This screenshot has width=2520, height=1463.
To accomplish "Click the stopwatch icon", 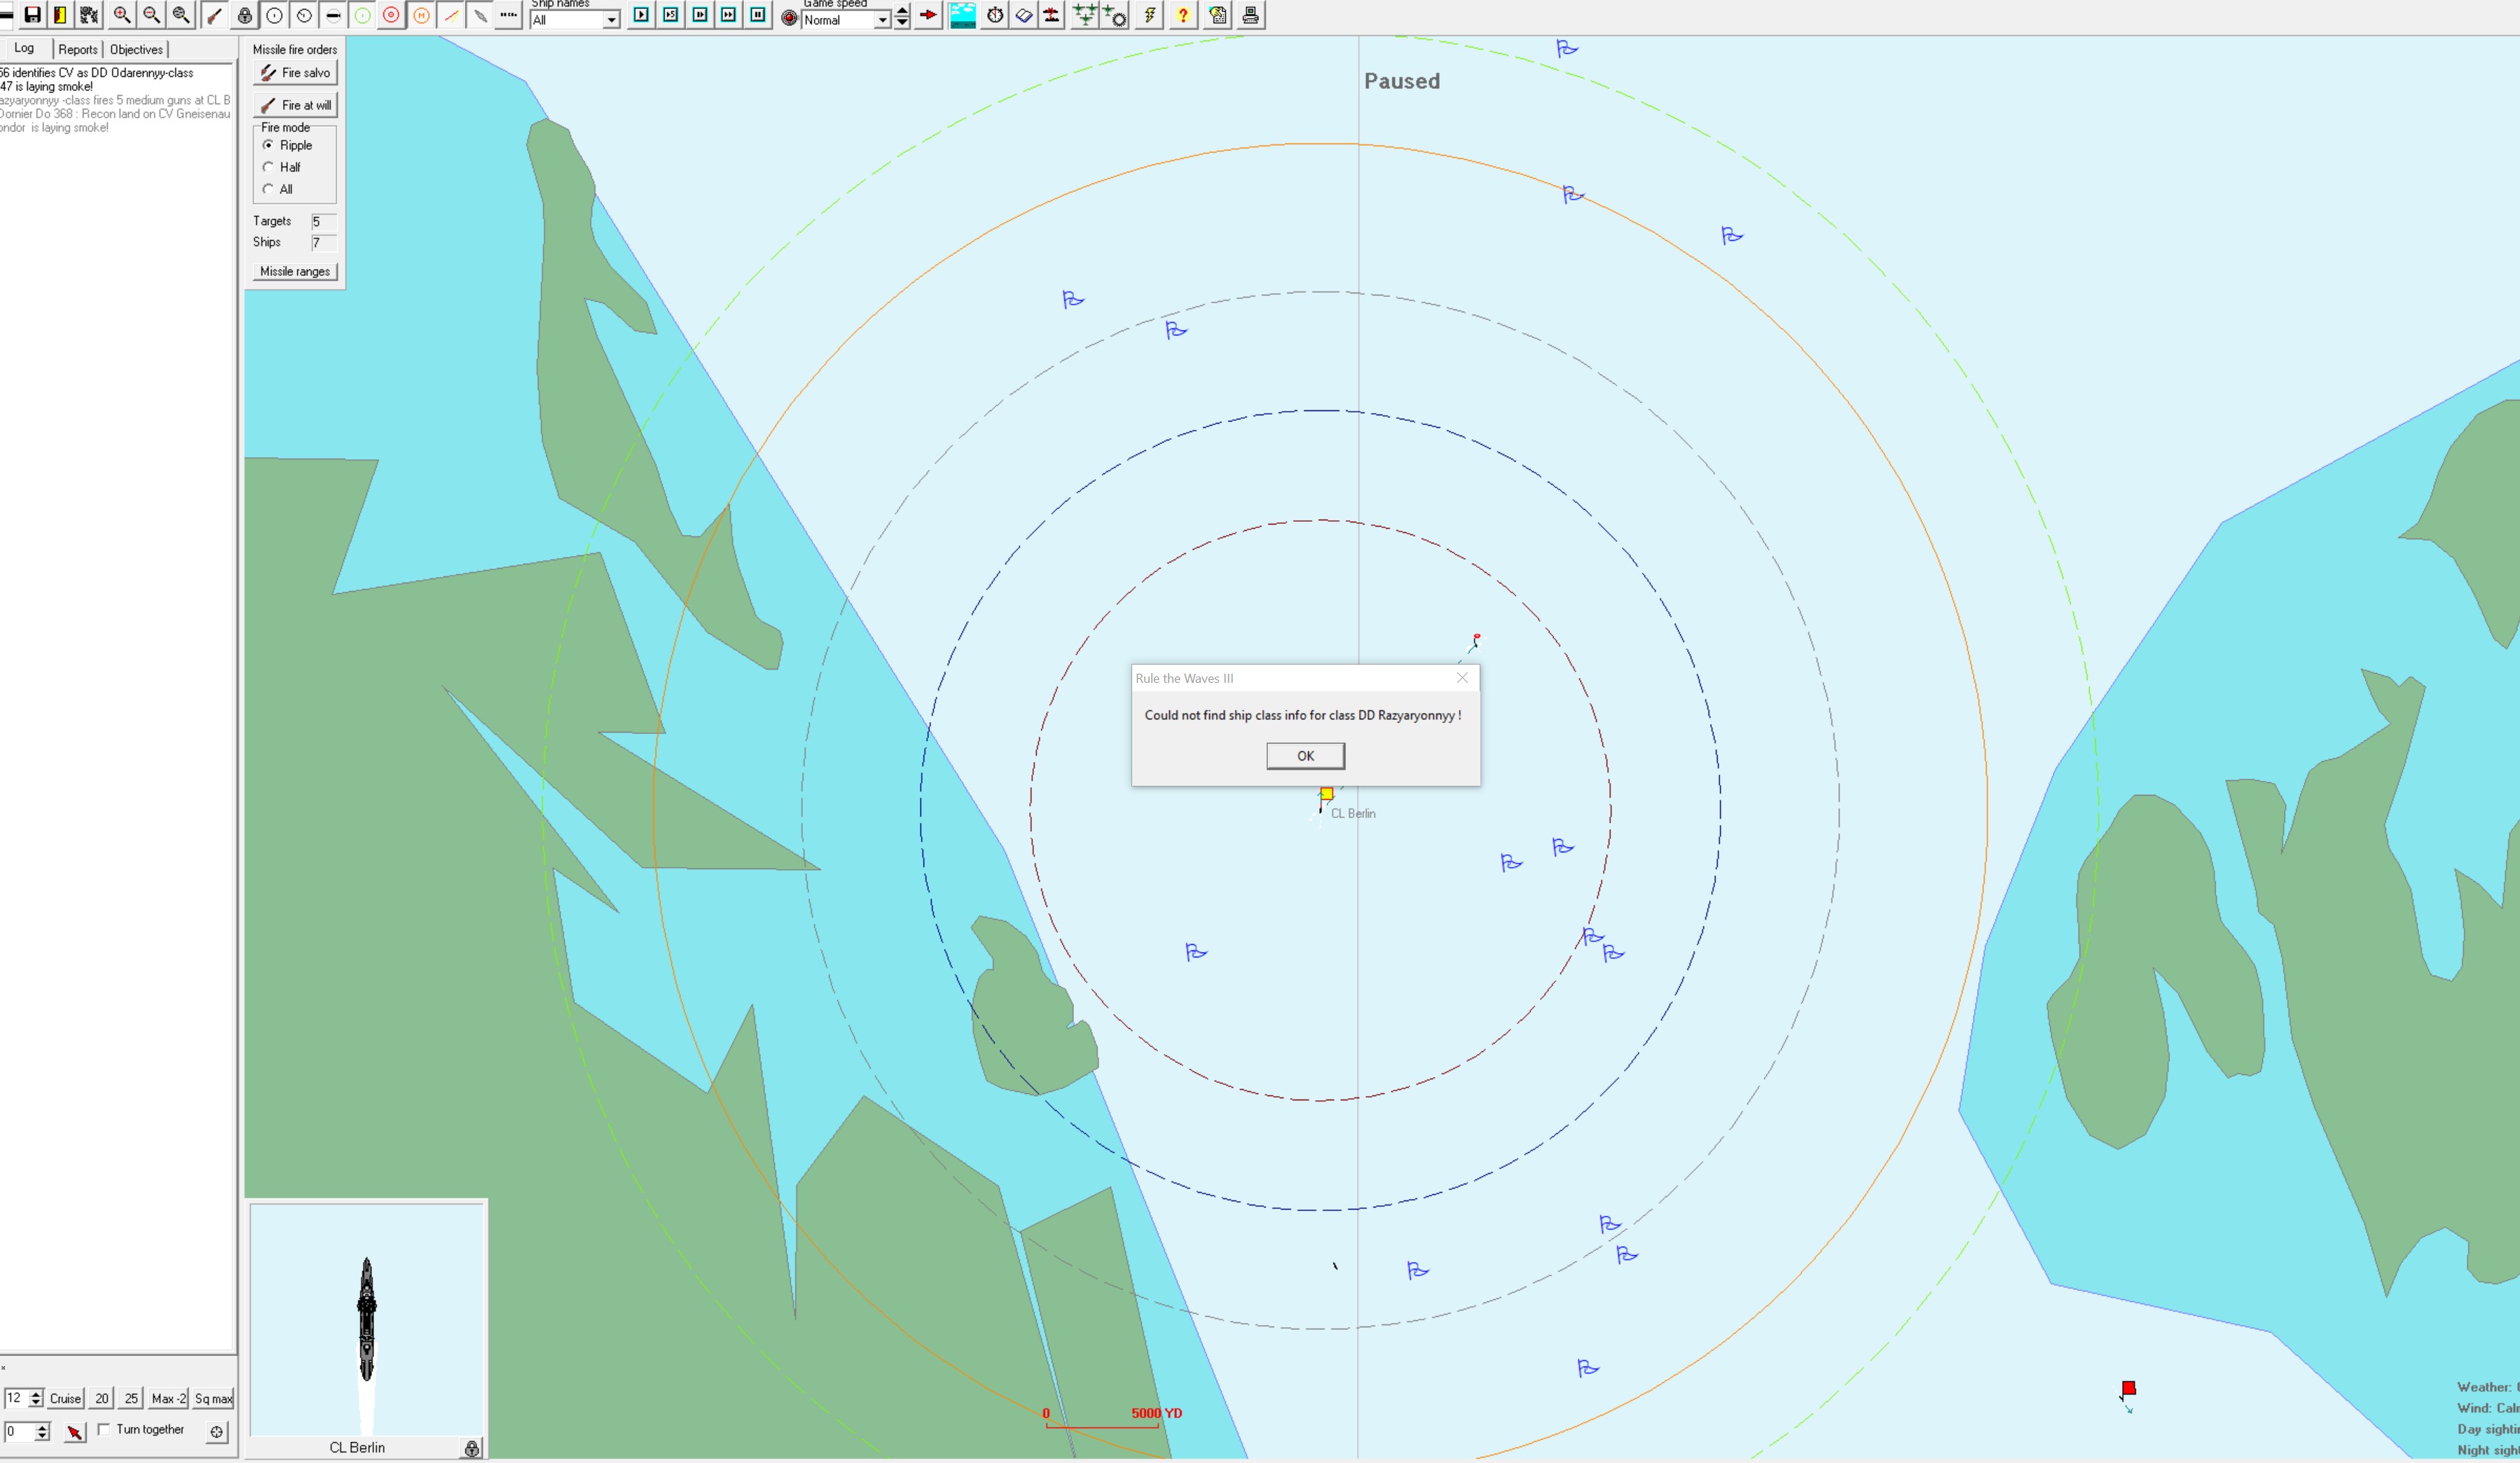I will 995,15.
